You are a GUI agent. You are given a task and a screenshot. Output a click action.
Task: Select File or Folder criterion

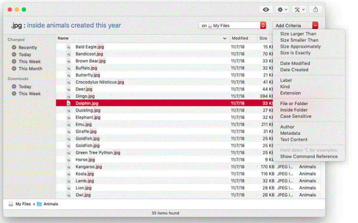[x=294, y=104]
